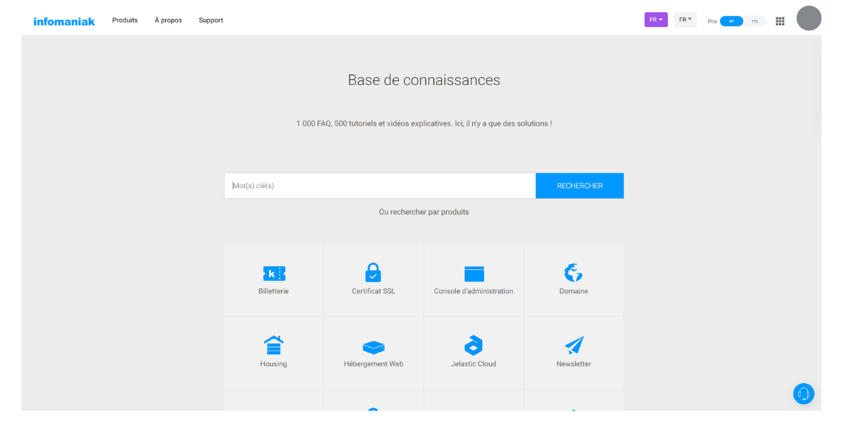The width and height of the screenshot is (843, 421).
Task: Open the Housing building icon tile
Action: 273,352
